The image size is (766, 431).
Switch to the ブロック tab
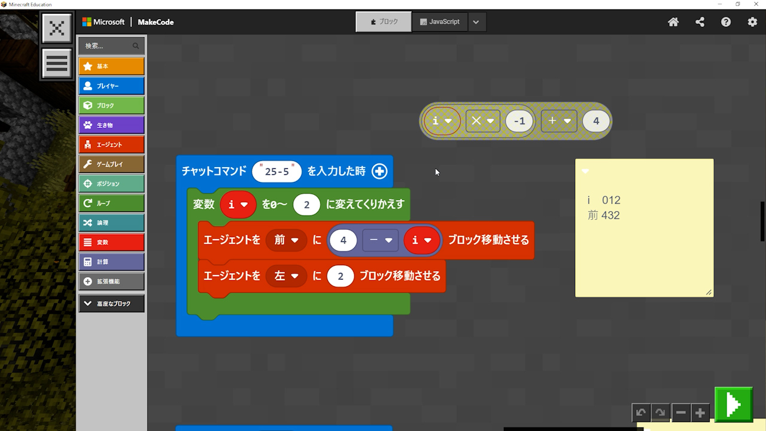tap(384, 22)
